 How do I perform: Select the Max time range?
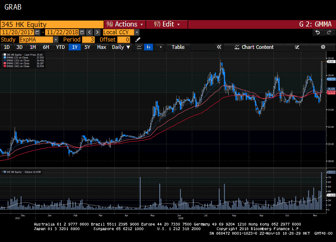coord(101,47)
